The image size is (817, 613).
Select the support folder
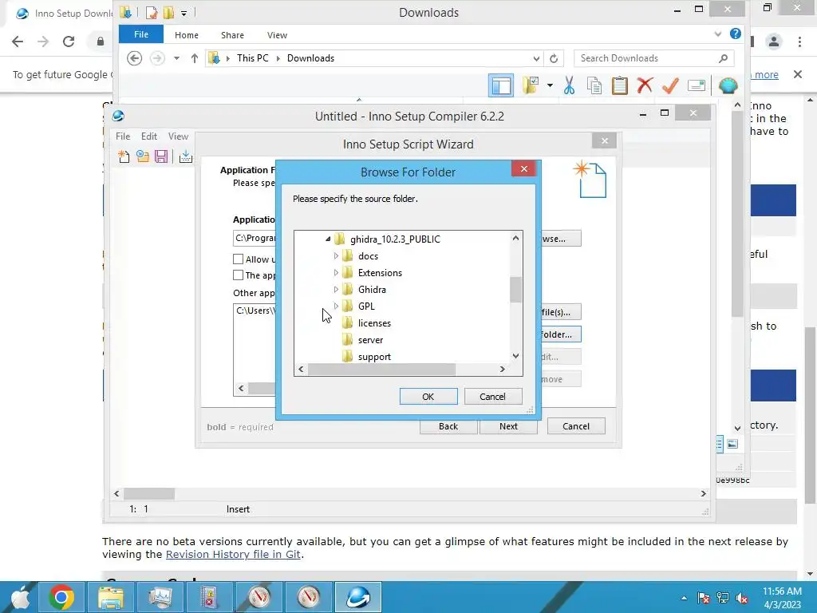[374, 357]
